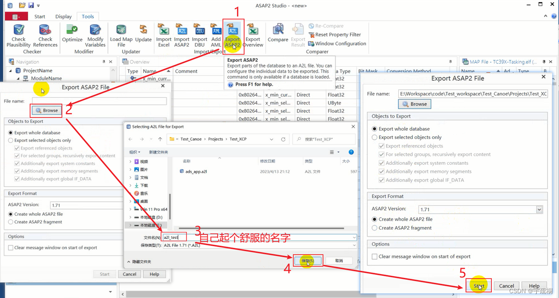
Task: Pin the Navigation panel
Action: click(x=104, y=62)
